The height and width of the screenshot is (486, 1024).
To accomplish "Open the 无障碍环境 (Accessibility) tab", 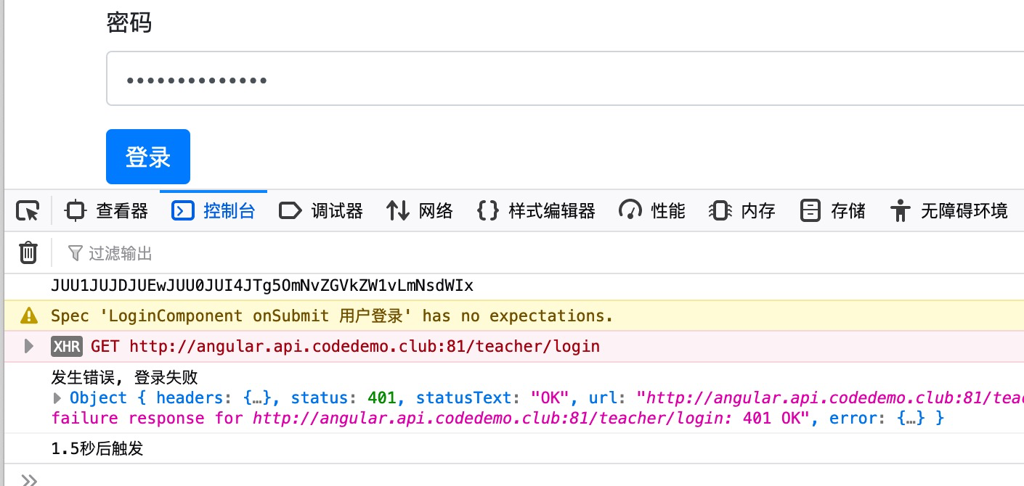I will coord(949,211).
